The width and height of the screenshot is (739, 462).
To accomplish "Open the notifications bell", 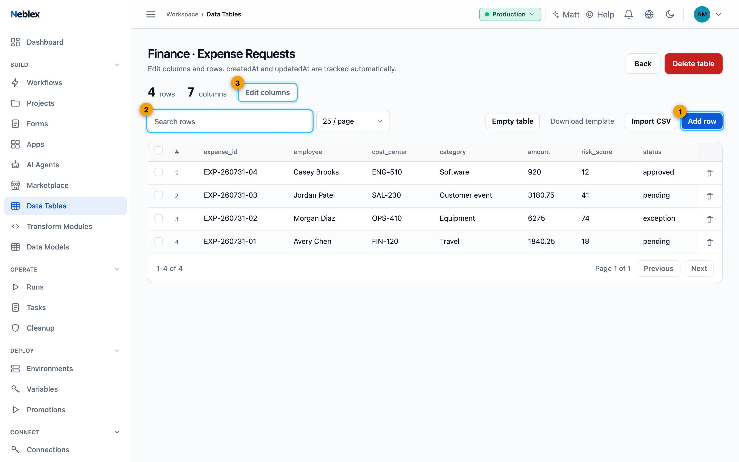I will click(628, 14).
